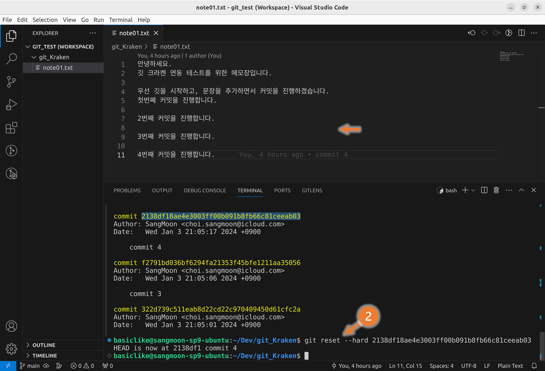Screen dimensions: 545x371
Task: Open the GitLens Inspect view
Action: [x=11, y=174]
